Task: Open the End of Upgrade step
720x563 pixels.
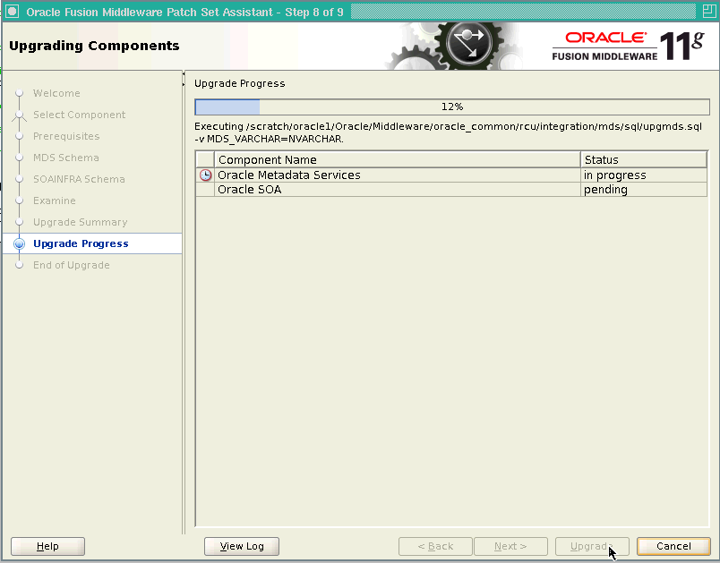Action: [x=71, y=265]
